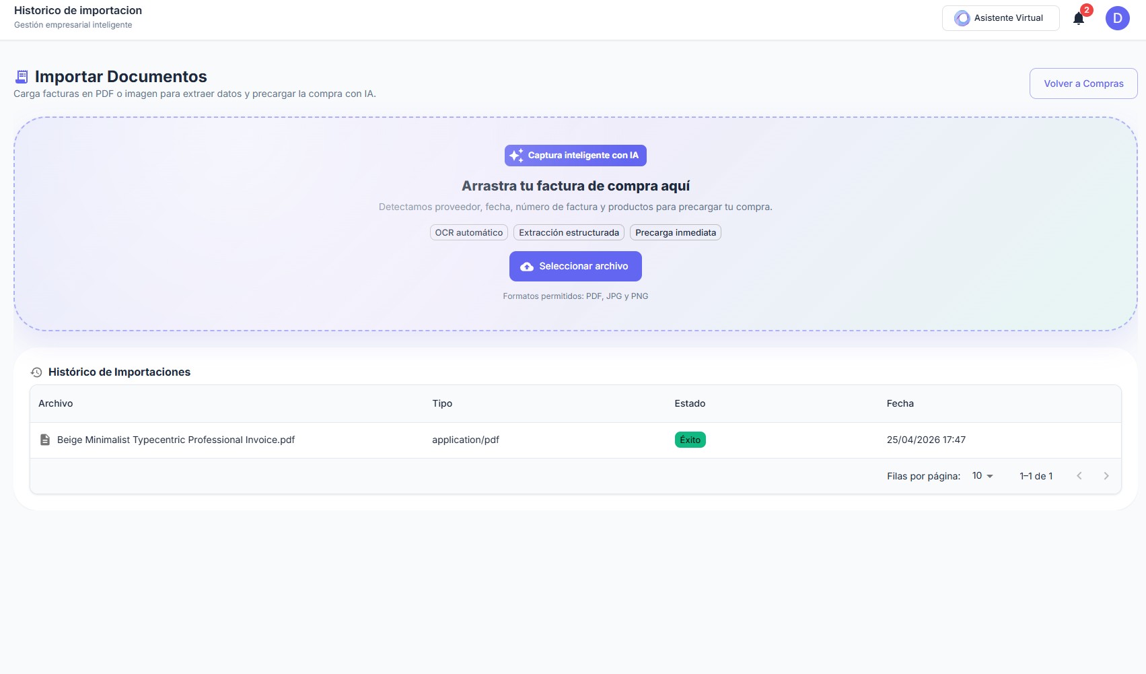Viewport: 1146px width, 674px height.
Task: Click the Asistente Virtual circle icon
Action: pyautogui.click(x=962, y=18)
